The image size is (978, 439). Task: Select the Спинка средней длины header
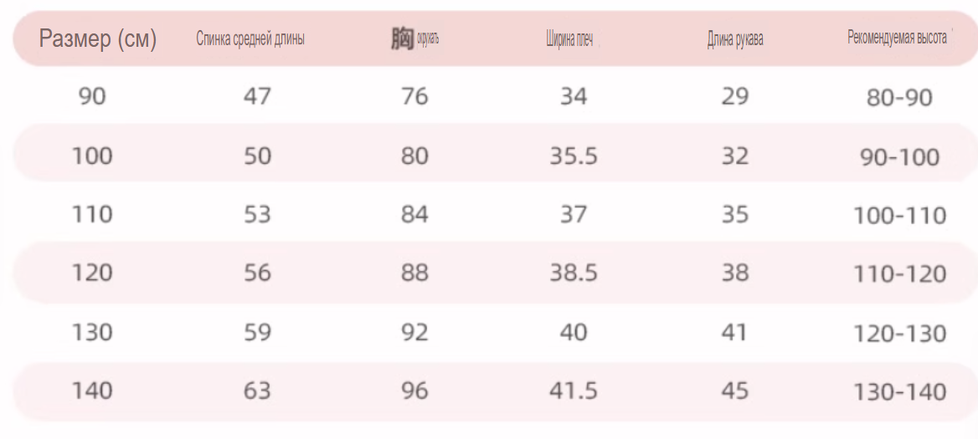[x=250, y=40]
